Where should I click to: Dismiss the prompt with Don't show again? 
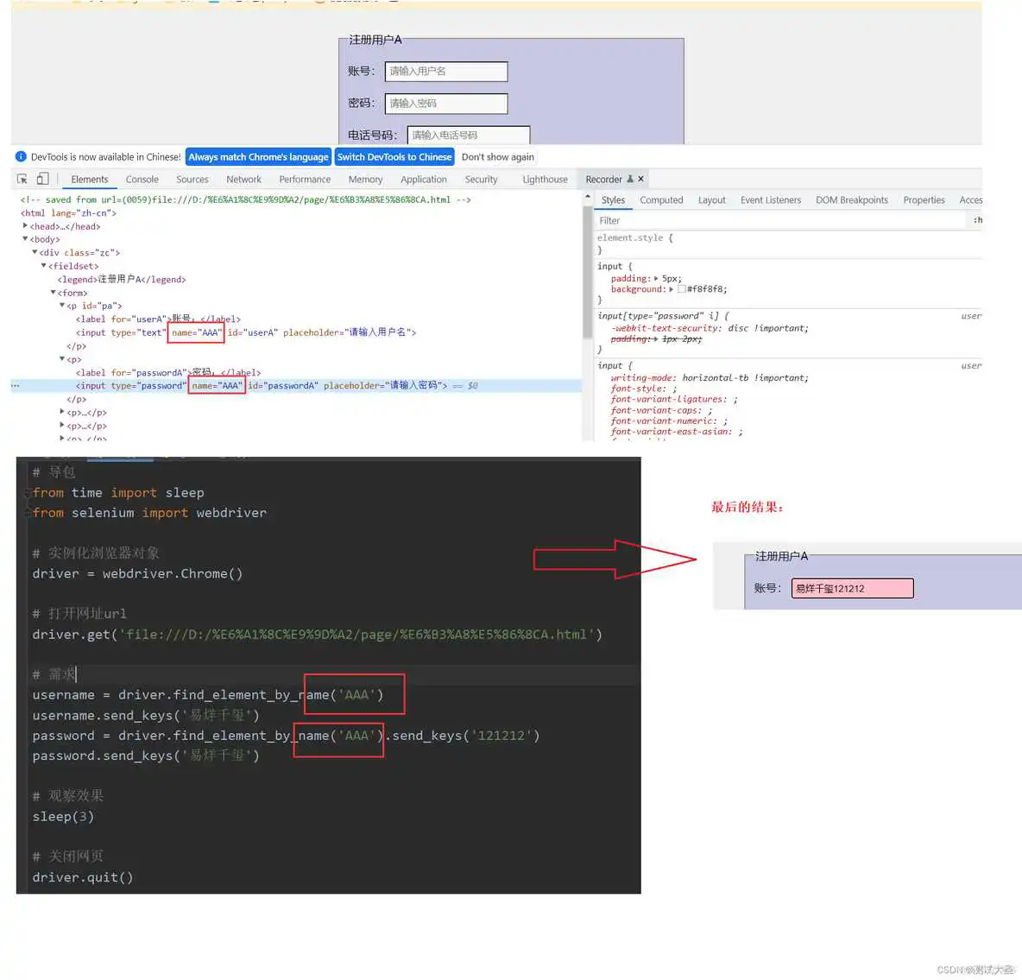point(497,156)
